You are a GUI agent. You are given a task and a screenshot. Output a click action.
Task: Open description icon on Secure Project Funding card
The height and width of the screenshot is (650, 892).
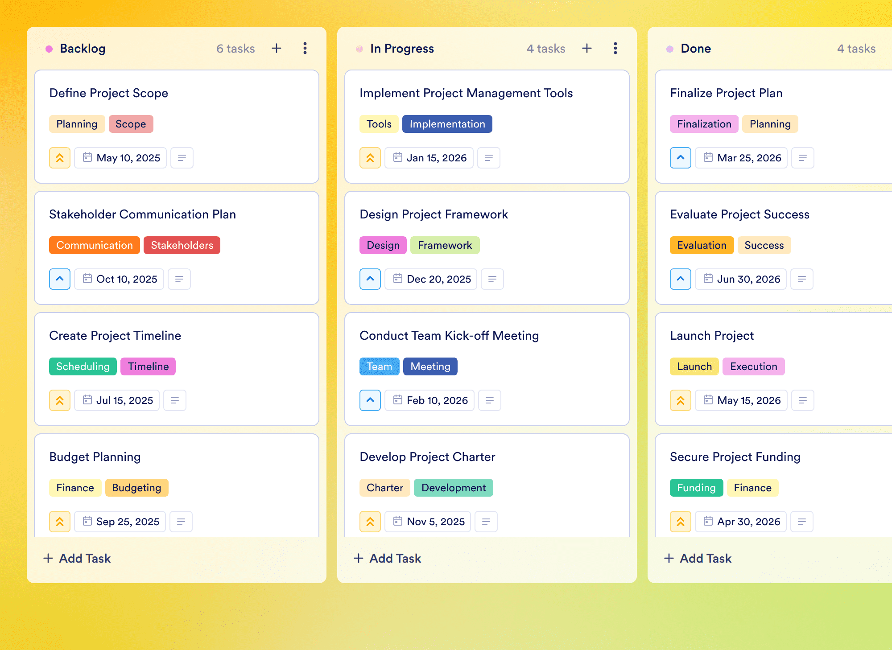(802, 522)
